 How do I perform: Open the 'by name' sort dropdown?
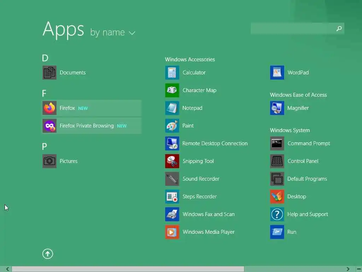coord(113,33)
